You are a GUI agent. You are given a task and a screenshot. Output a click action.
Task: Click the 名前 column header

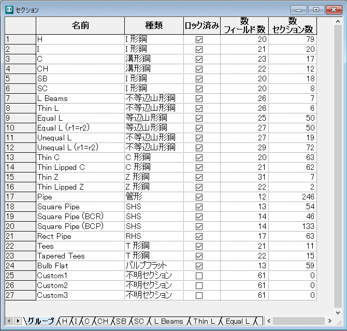click(80, 26)
